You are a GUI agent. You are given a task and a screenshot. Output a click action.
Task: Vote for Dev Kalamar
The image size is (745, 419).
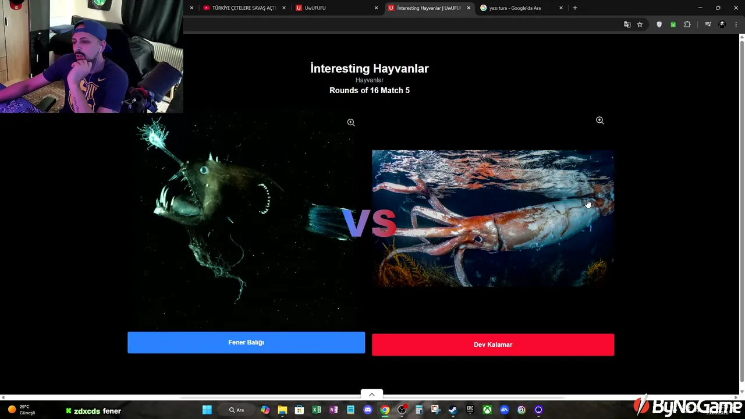pos(493,345)
